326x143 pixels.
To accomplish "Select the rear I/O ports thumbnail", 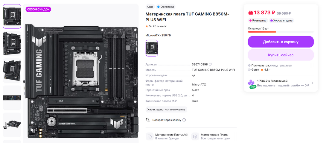I will (12, 98).
